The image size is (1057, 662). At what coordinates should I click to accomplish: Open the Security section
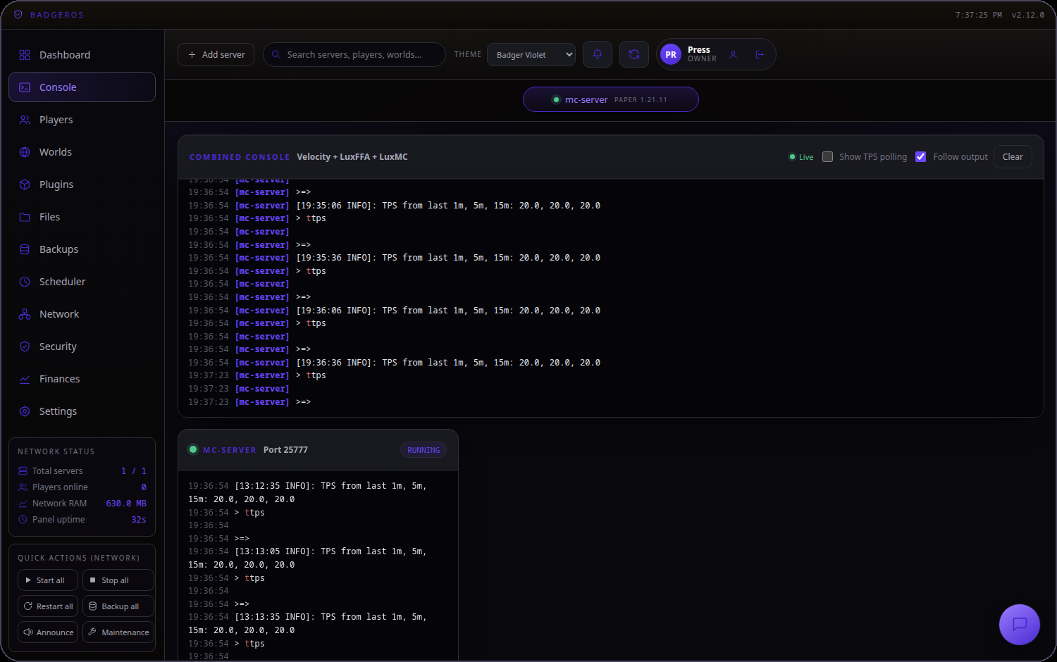(82, 346)
